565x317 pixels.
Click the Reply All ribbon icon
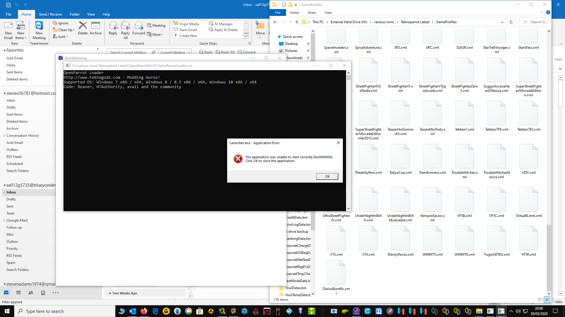point(126,30)
